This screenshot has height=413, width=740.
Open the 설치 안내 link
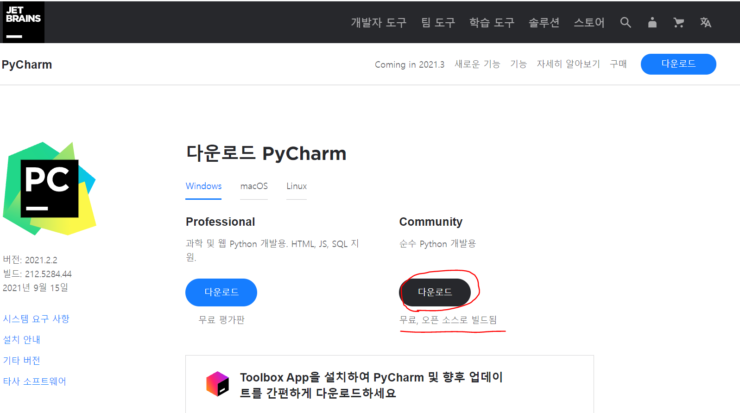[x=21, y=340]
